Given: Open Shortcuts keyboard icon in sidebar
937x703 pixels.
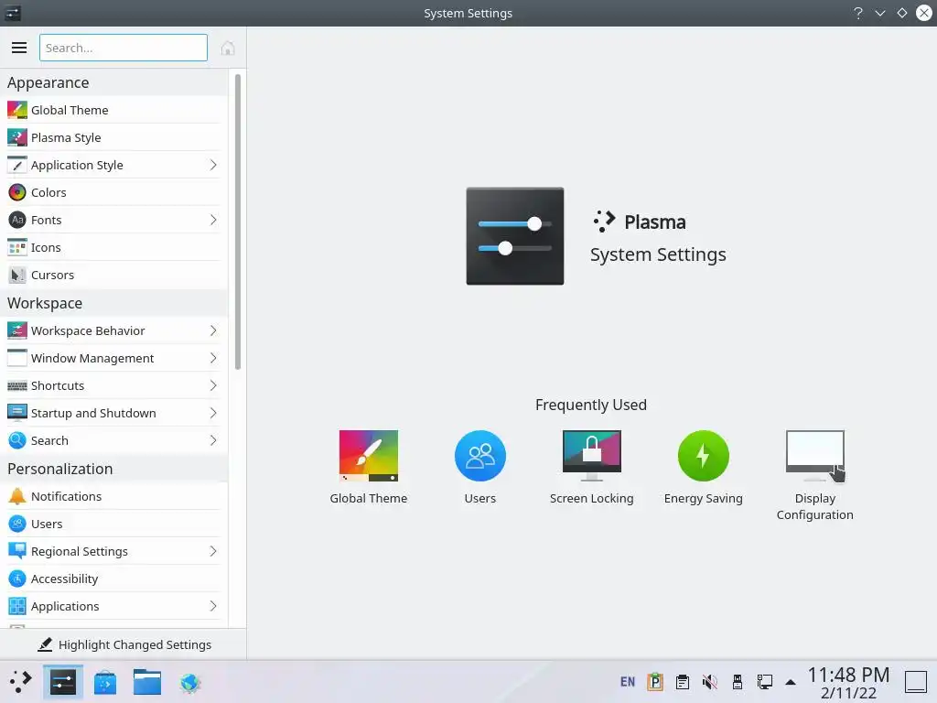Looking at the screenshot, I should 17,385.
